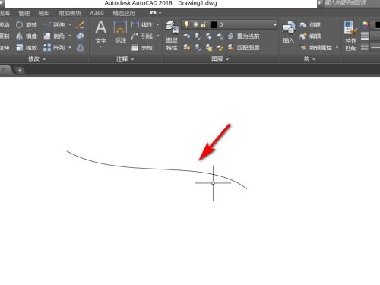Open Layer Properties (图层特性) manager
Image resolution: width=380 pixels, height=285 pixels.
point(172,36)
